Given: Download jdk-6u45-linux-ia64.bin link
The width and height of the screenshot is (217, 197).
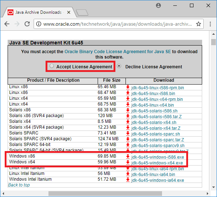Looking at the screenshot, I should pos(153,175).
